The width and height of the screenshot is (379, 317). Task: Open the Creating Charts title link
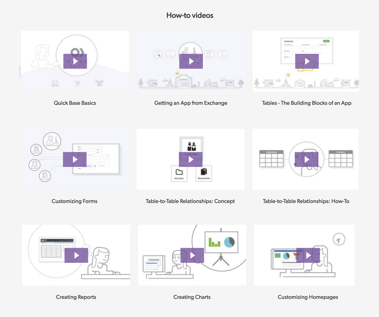[192, 297]
